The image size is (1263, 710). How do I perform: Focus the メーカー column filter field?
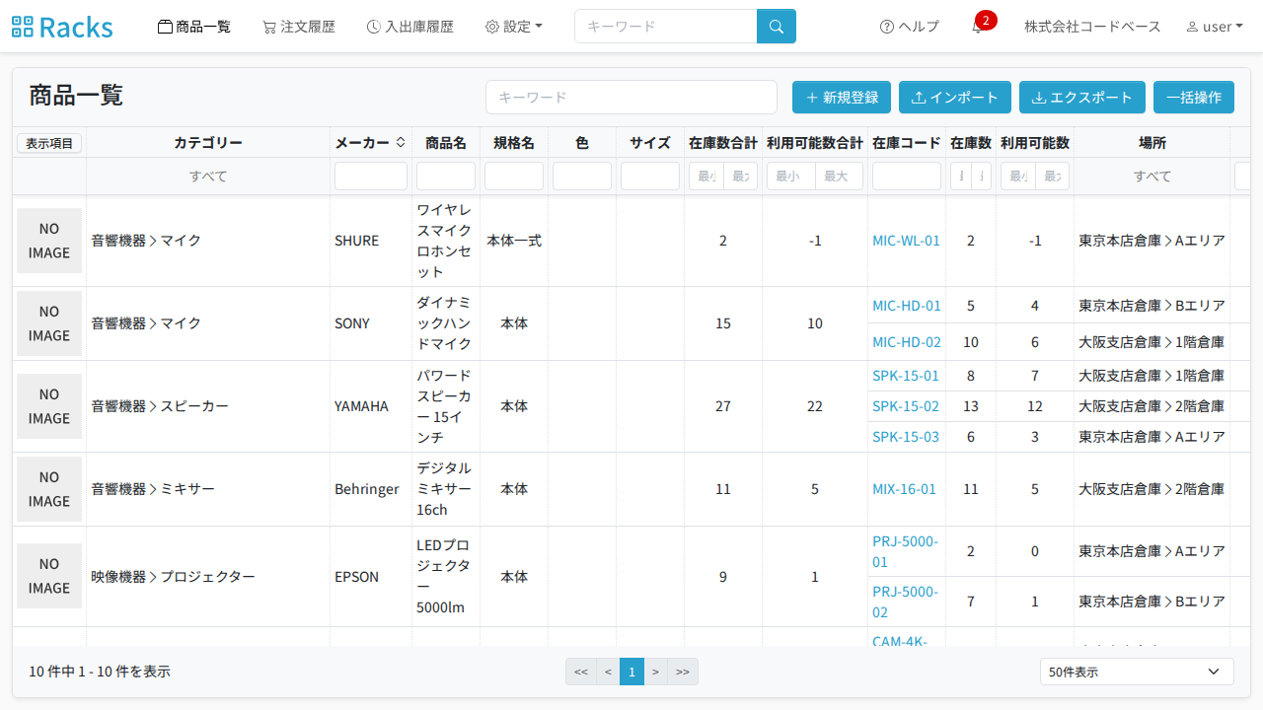click(x=371, y=177)
